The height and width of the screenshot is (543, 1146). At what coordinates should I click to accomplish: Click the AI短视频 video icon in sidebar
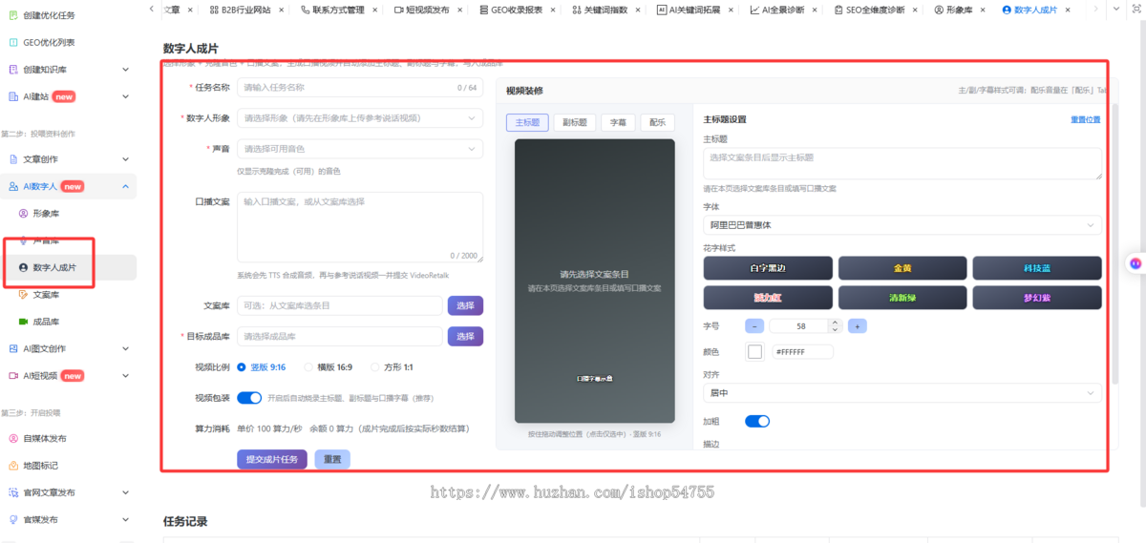point(13,375)
